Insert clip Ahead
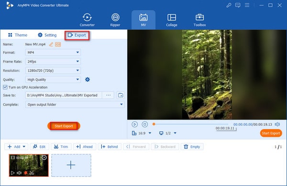The image size is (287, 186). pos(84,147)
